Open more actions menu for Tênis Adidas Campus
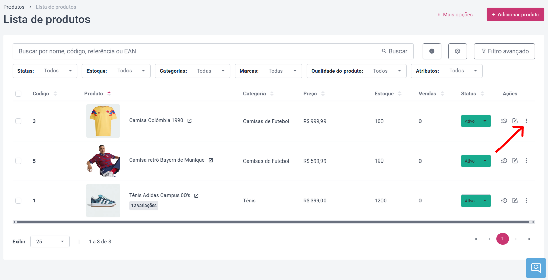The height and width of the screenshot is (280, 548). tap(526, 201)
